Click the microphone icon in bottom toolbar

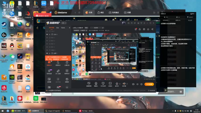pos(117,84)
